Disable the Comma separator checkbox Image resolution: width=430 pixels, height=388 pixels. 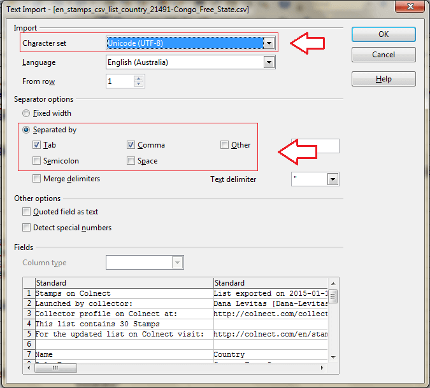[131, 145]
